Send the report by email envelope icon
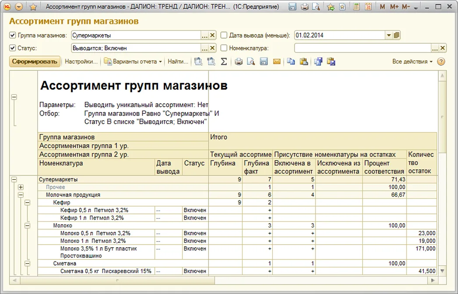 (277, 61)
